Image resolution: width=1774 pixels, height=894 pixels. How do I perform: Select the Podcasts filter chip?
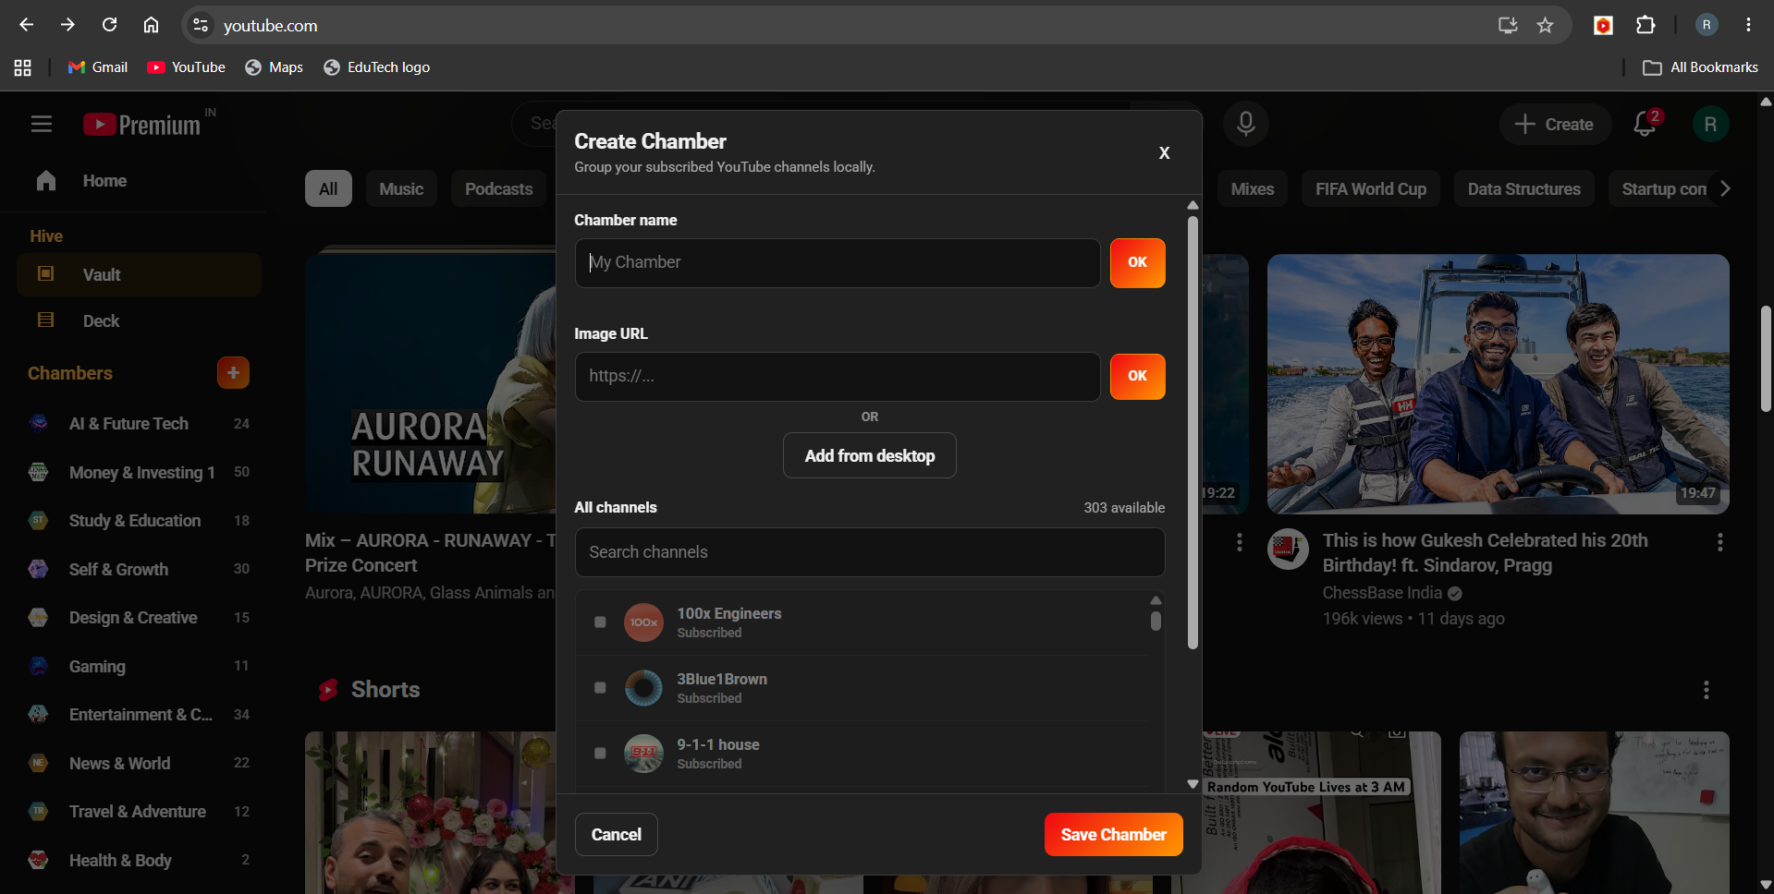click(x=498, y=188)
